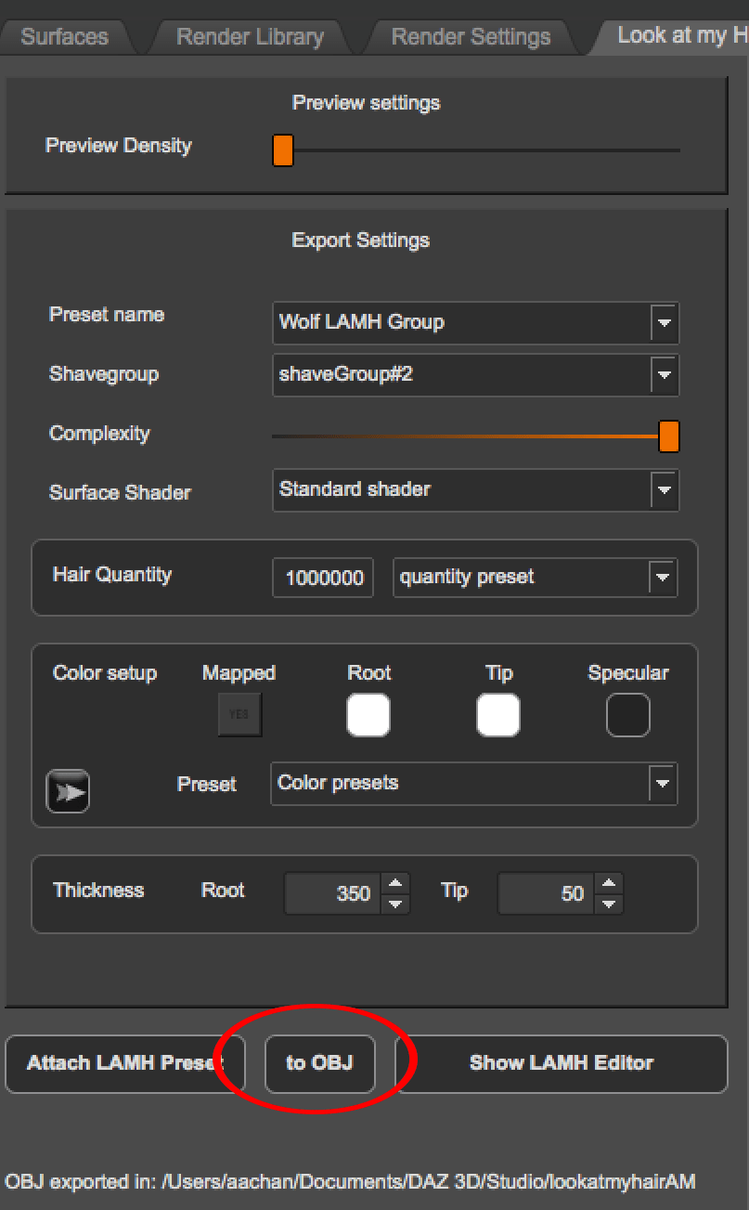Open the Color presets dropdown
The width and height of the screenshot is (749, 1210).
(473, 784)
